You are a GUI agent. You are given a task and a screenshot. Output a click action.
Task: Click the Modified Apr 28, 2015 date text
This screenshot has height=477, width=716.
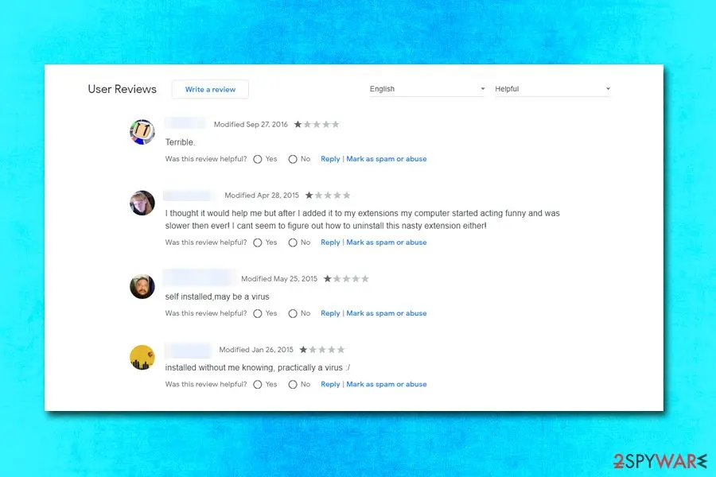coord(262,196)
